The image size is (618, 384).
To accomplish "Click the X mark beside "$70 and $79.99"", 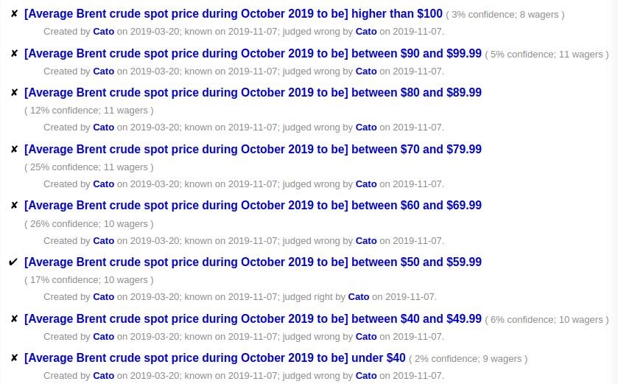I will tap(14, 150).
